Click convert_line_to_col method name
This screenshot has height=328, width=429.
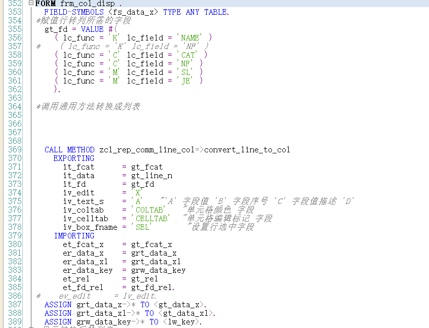[x=247, y=149]
